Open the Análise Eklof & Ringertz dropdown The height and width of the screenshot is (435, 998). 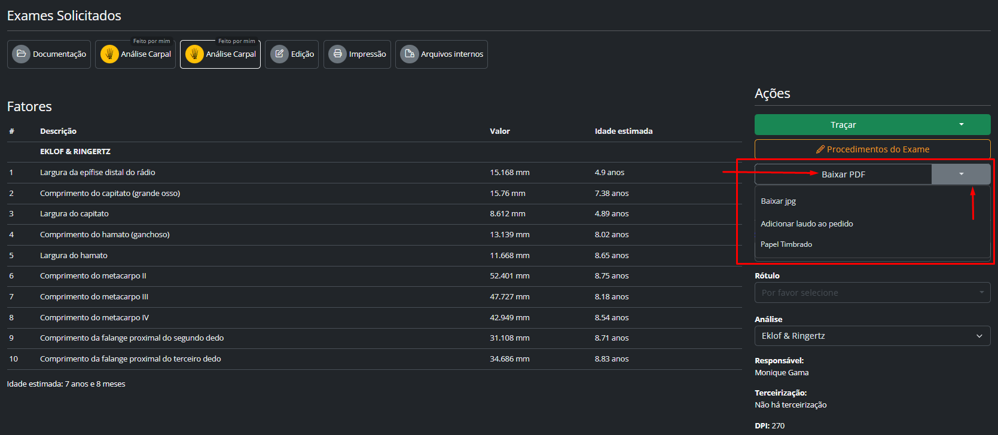(x=872, y=336)
